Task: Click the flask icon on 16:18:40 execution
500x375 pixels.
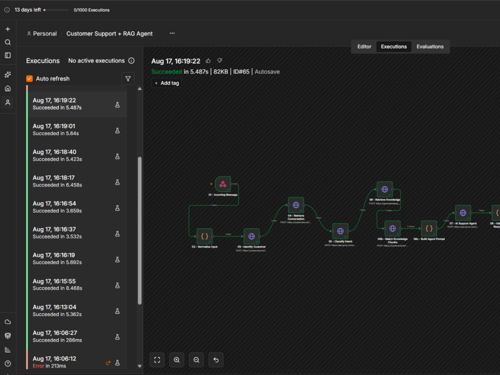Action: pos(117,156)
